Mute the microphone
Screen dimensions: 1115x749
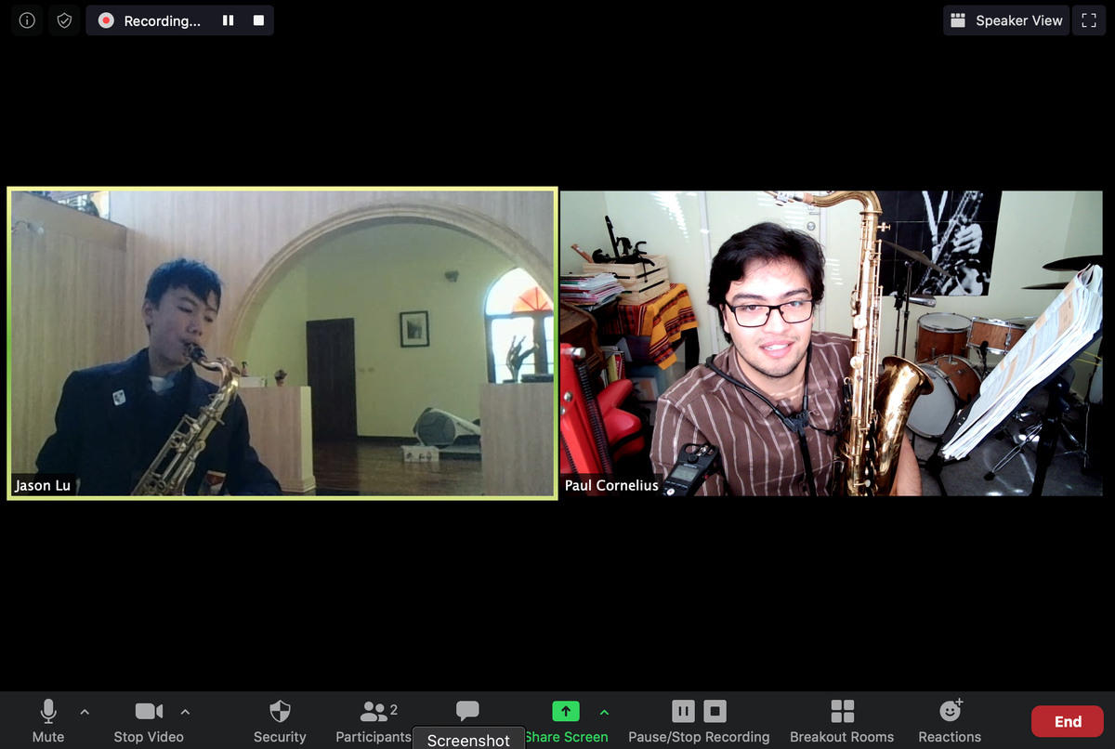pyautogui.click(x=48, y=721)
